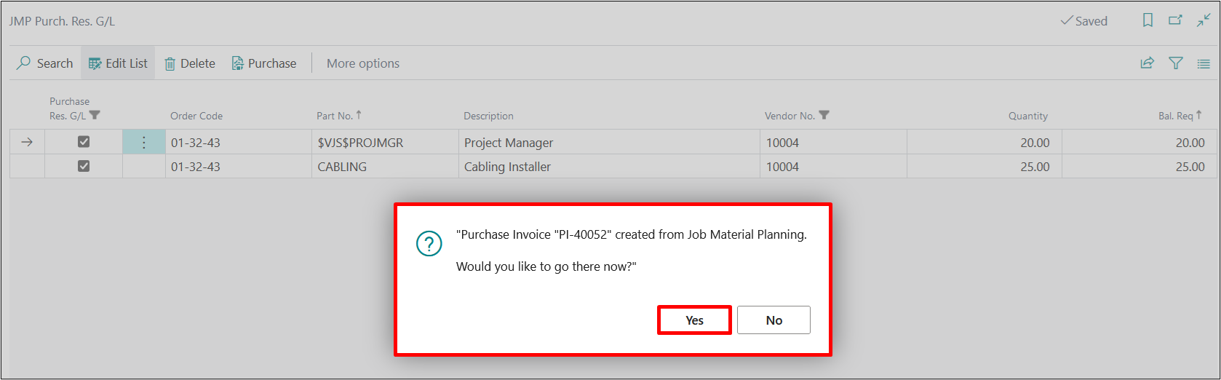This screenshot has height=380, width=1221.
Task: Click the list view layout icon
Action: click(x=1204, y=63)
